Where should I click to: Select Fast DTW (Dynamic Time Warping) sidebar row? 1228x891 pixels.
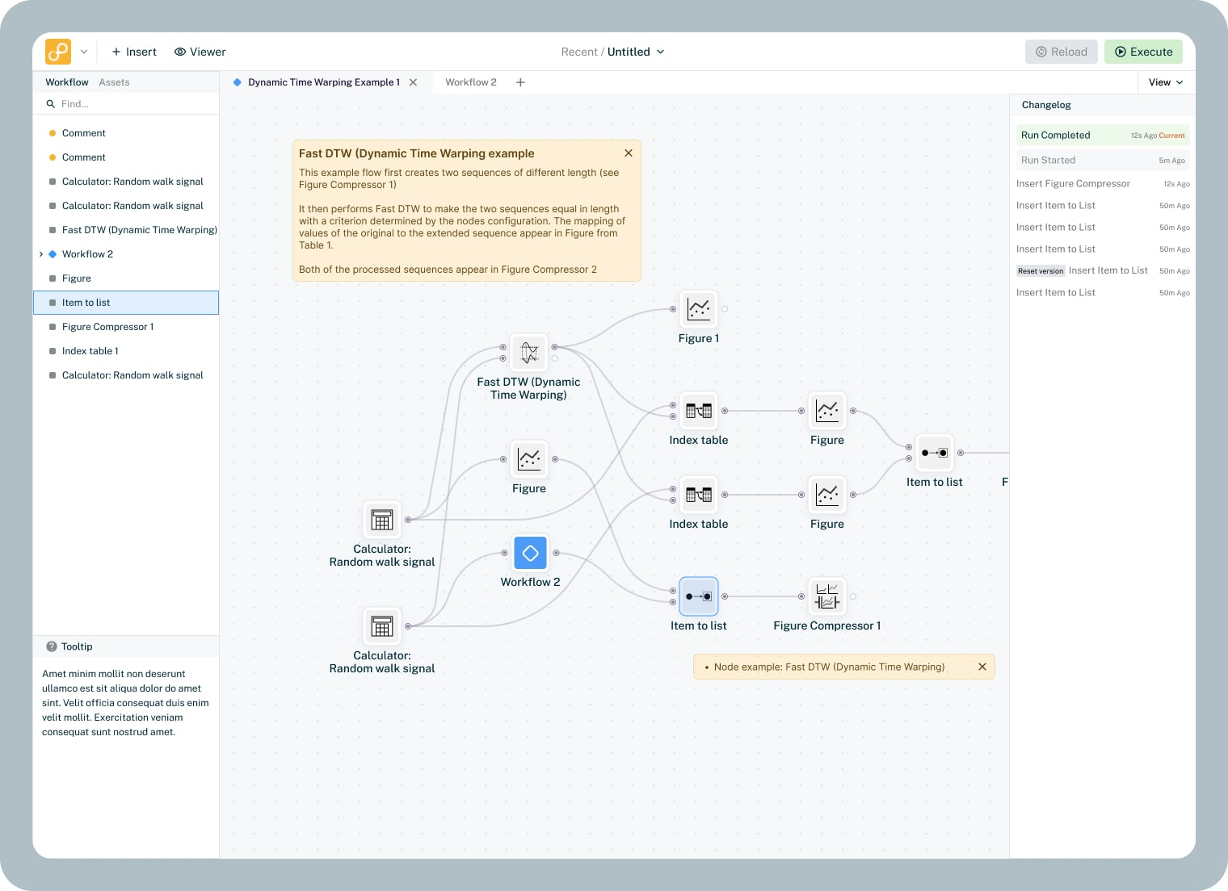click(126, 230)
